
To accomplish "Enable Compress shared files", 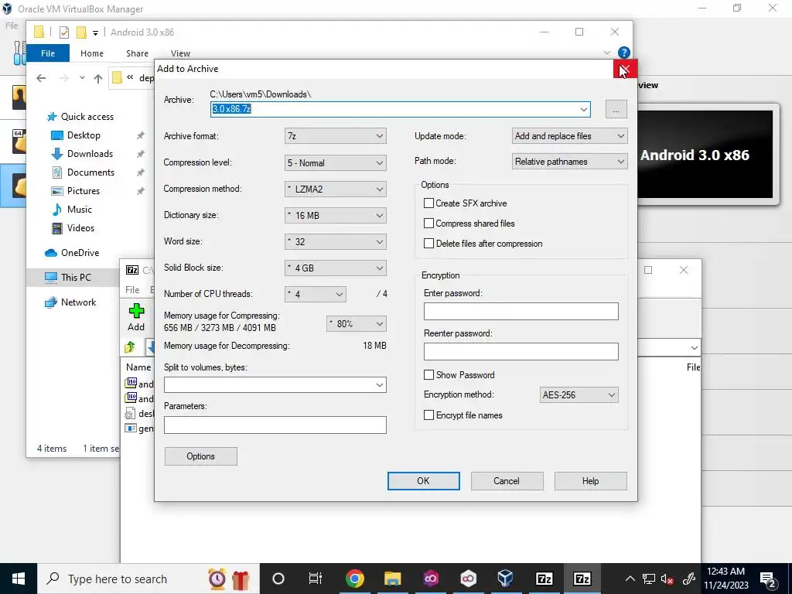I will point(428,224).
